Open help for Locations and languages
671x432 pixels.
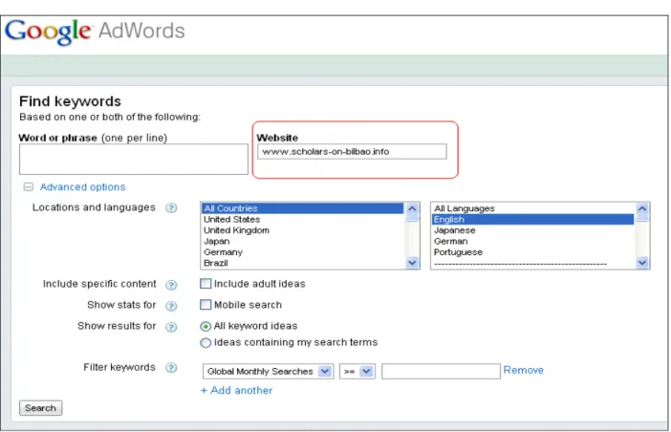coord(171,207)
